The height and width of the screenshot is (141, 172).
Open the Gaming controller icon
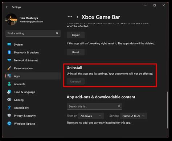coord(9,100)
